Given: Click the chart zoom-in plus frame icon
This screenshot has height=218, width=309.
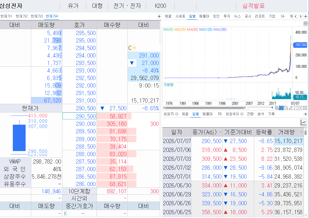Looking at the screenshot, I should 300,108.
